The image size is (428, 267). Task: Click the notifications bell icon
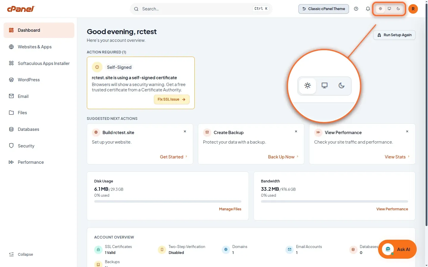(368, 9)
